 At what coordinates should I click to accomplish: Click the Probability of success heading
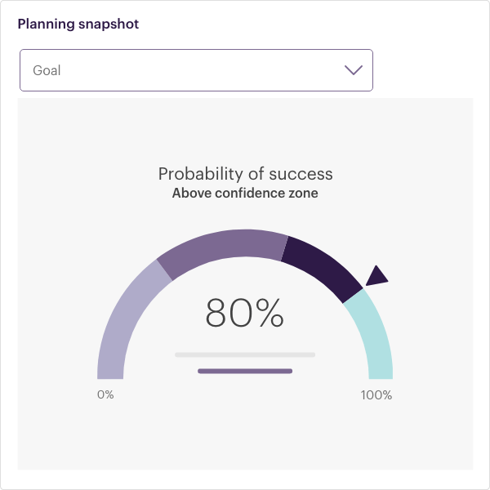coord(245,174)
